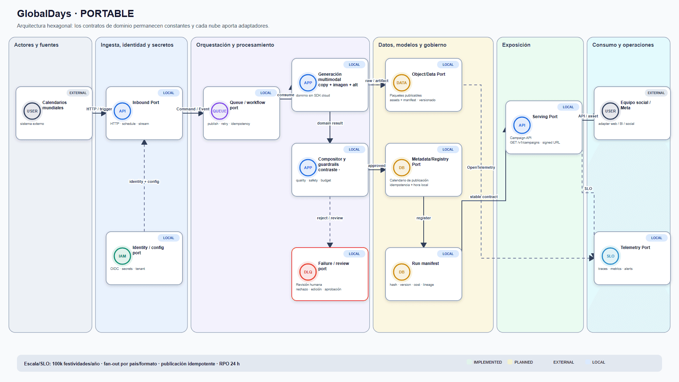Click 'traces · metrics · alerts' caption
The height and width of the screenshot is (382, 679).
615,269
